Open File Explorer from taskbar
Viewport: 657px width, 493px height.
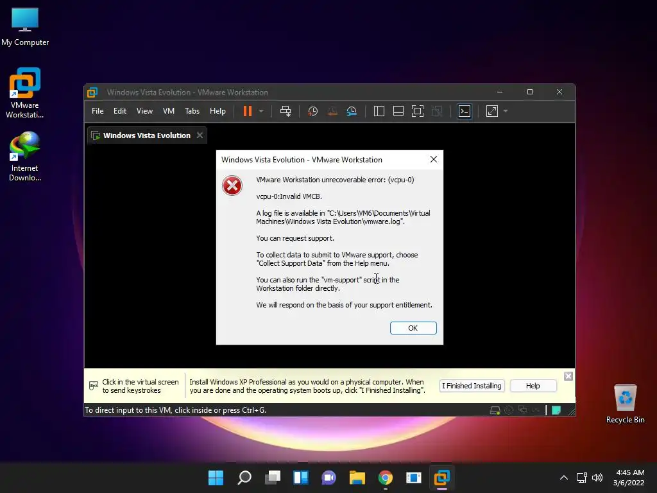tap(357, 478)
